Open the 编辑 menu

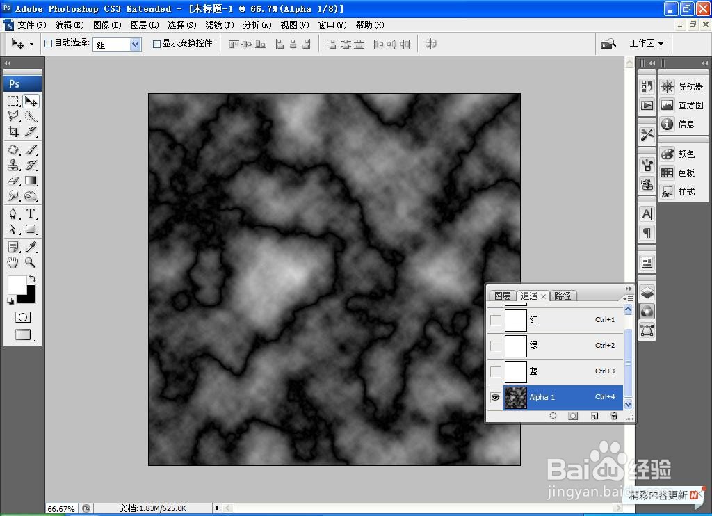70,25
